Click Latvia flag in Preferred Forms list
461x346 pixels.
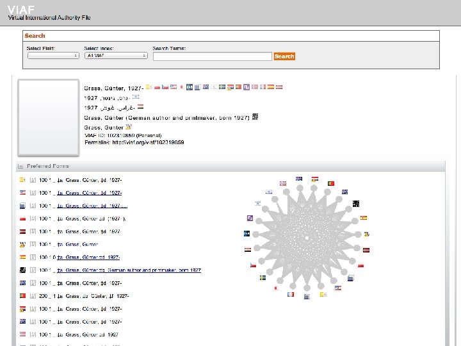[22, 231]
